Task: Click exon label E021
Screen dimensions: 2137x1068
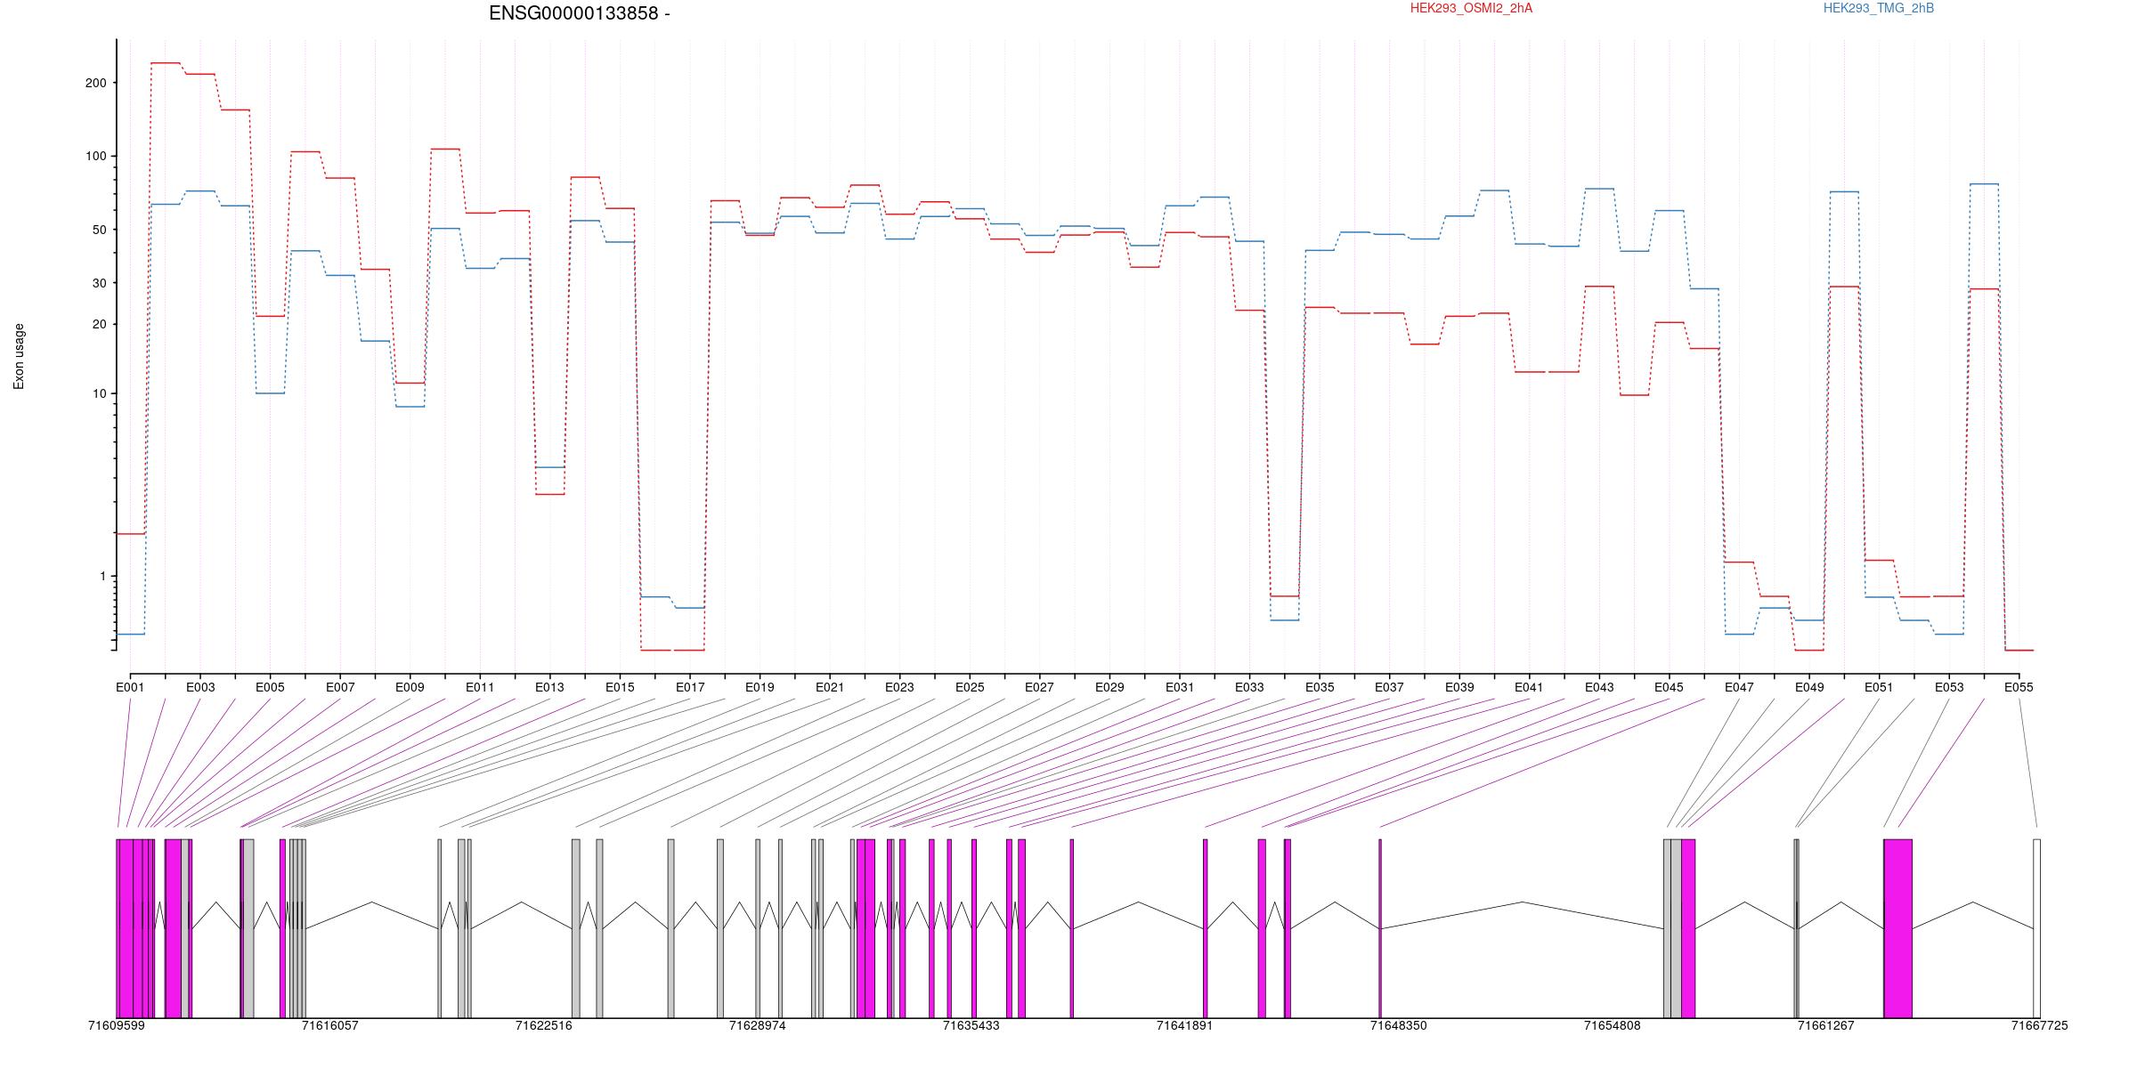Action: pos(830,687)
